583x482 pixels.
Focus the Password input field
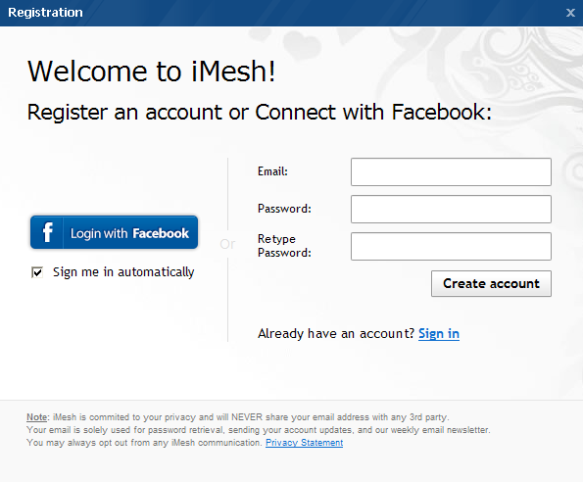[451, 210]
